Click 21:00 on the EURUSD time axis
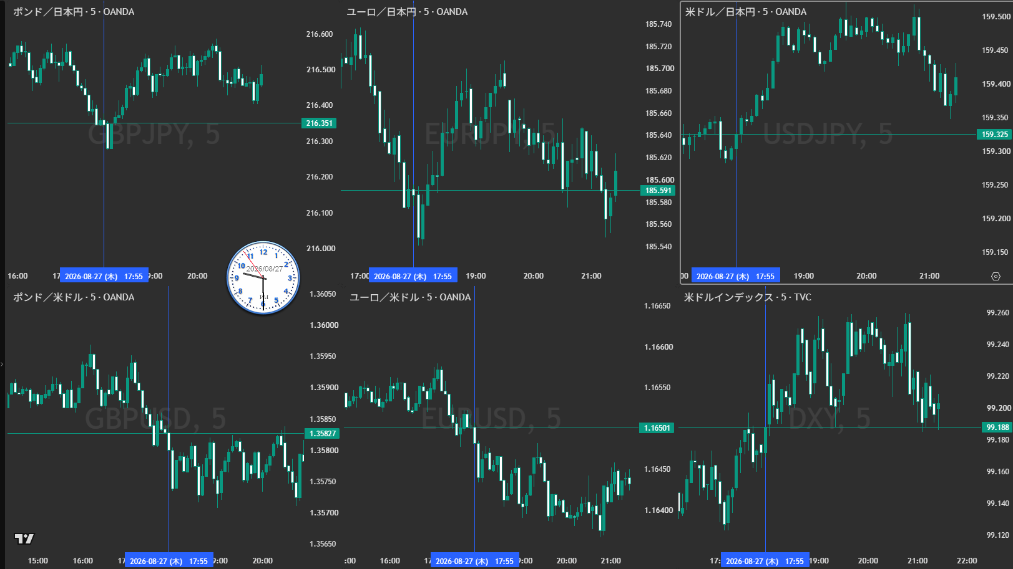 click(x=610, y=561)
